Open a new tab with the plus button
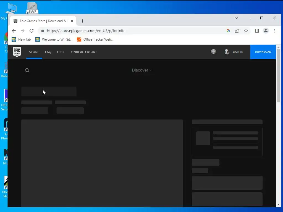 (x=82, y=21)
